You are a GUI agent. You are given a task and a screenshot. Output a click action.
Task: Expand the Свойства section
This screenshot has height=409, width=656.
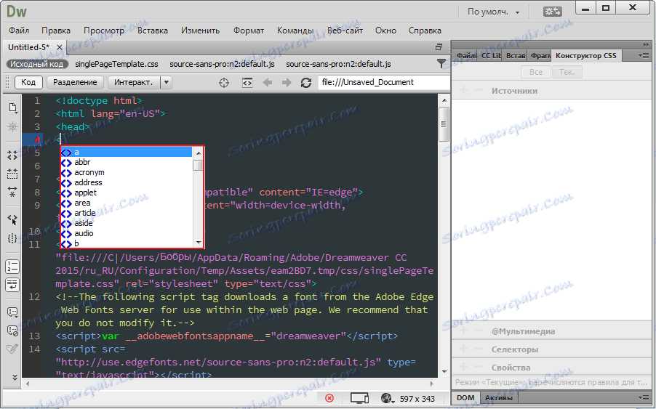pyautogui.click(x=511, y=368)
